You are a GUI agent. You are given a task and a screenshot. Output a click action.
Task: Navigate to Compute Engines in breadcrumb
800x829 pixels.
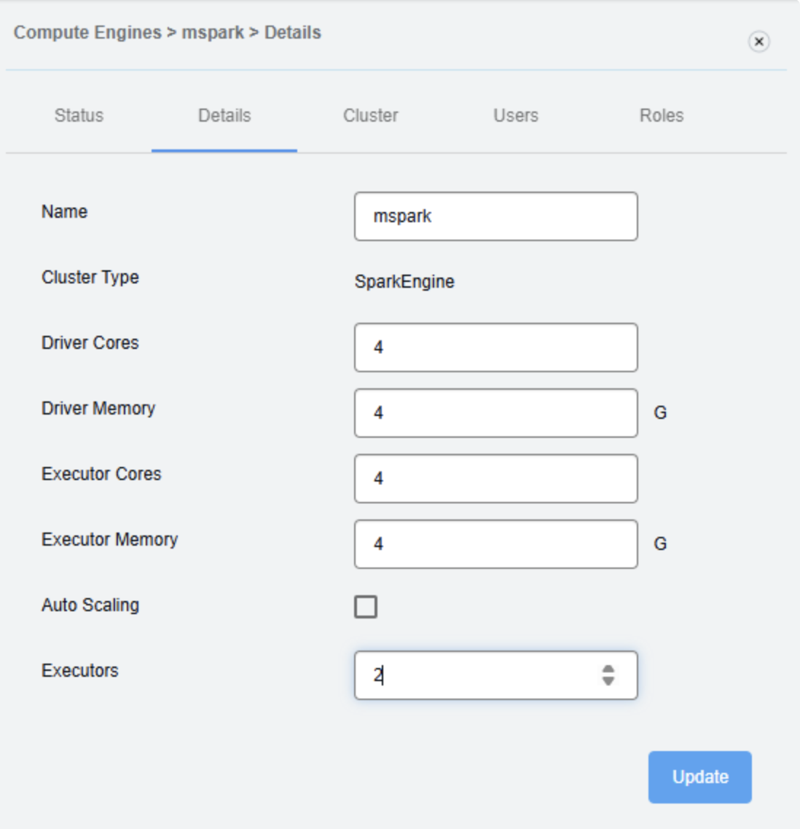(x=87, y=33)
